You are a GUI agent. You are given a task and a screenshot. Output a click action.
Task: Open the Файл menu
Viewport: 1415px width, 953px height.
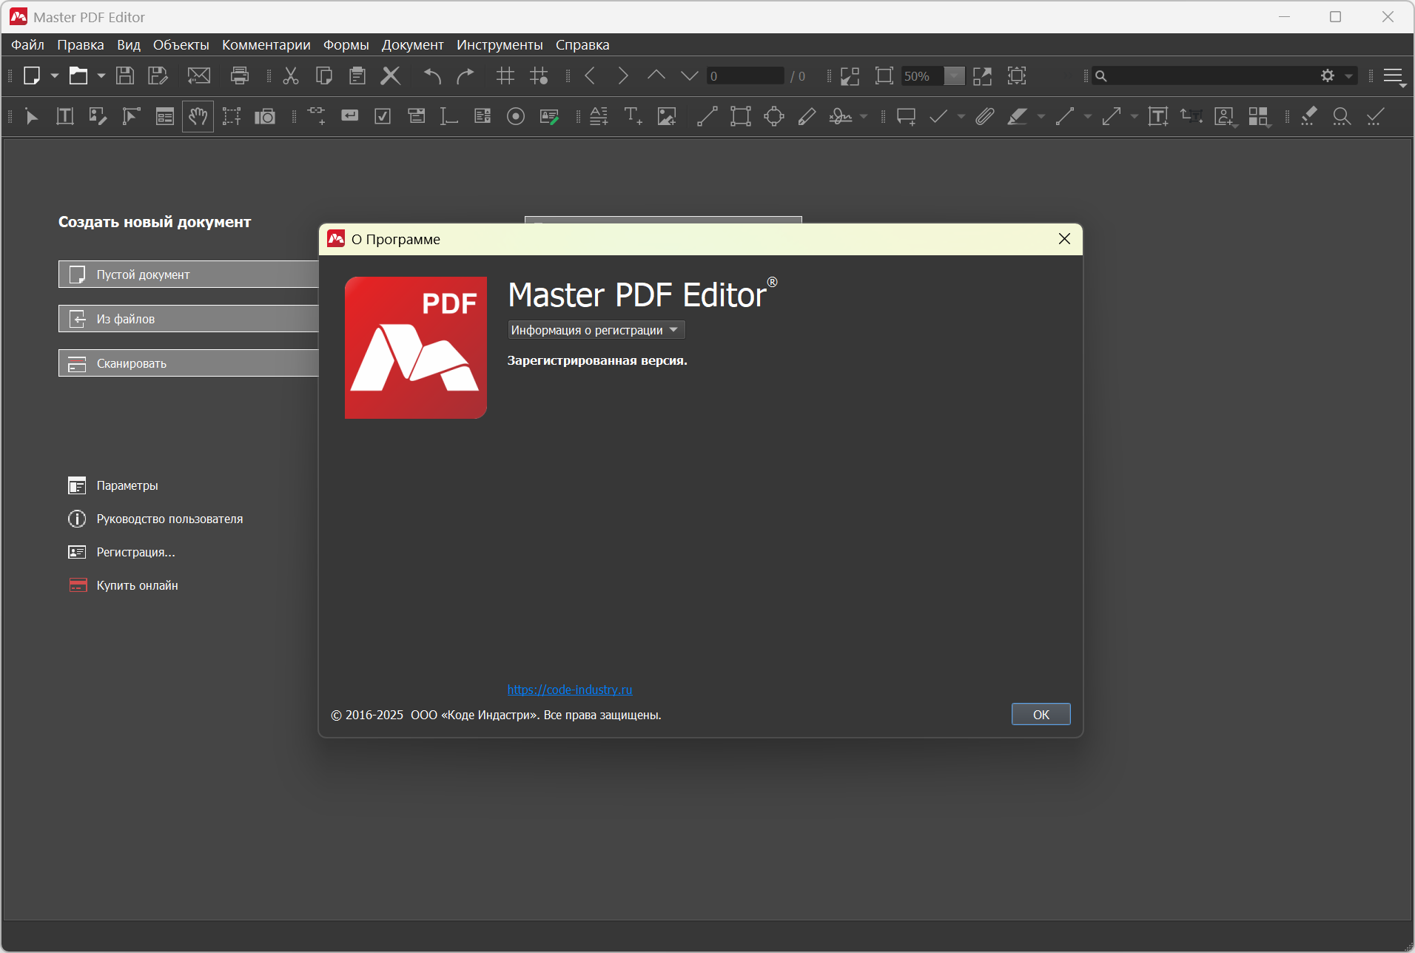[x=27, y=45]
